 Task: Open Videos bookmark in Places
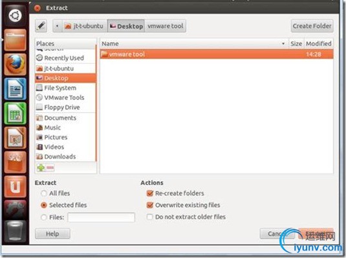(x=65, y=147)
